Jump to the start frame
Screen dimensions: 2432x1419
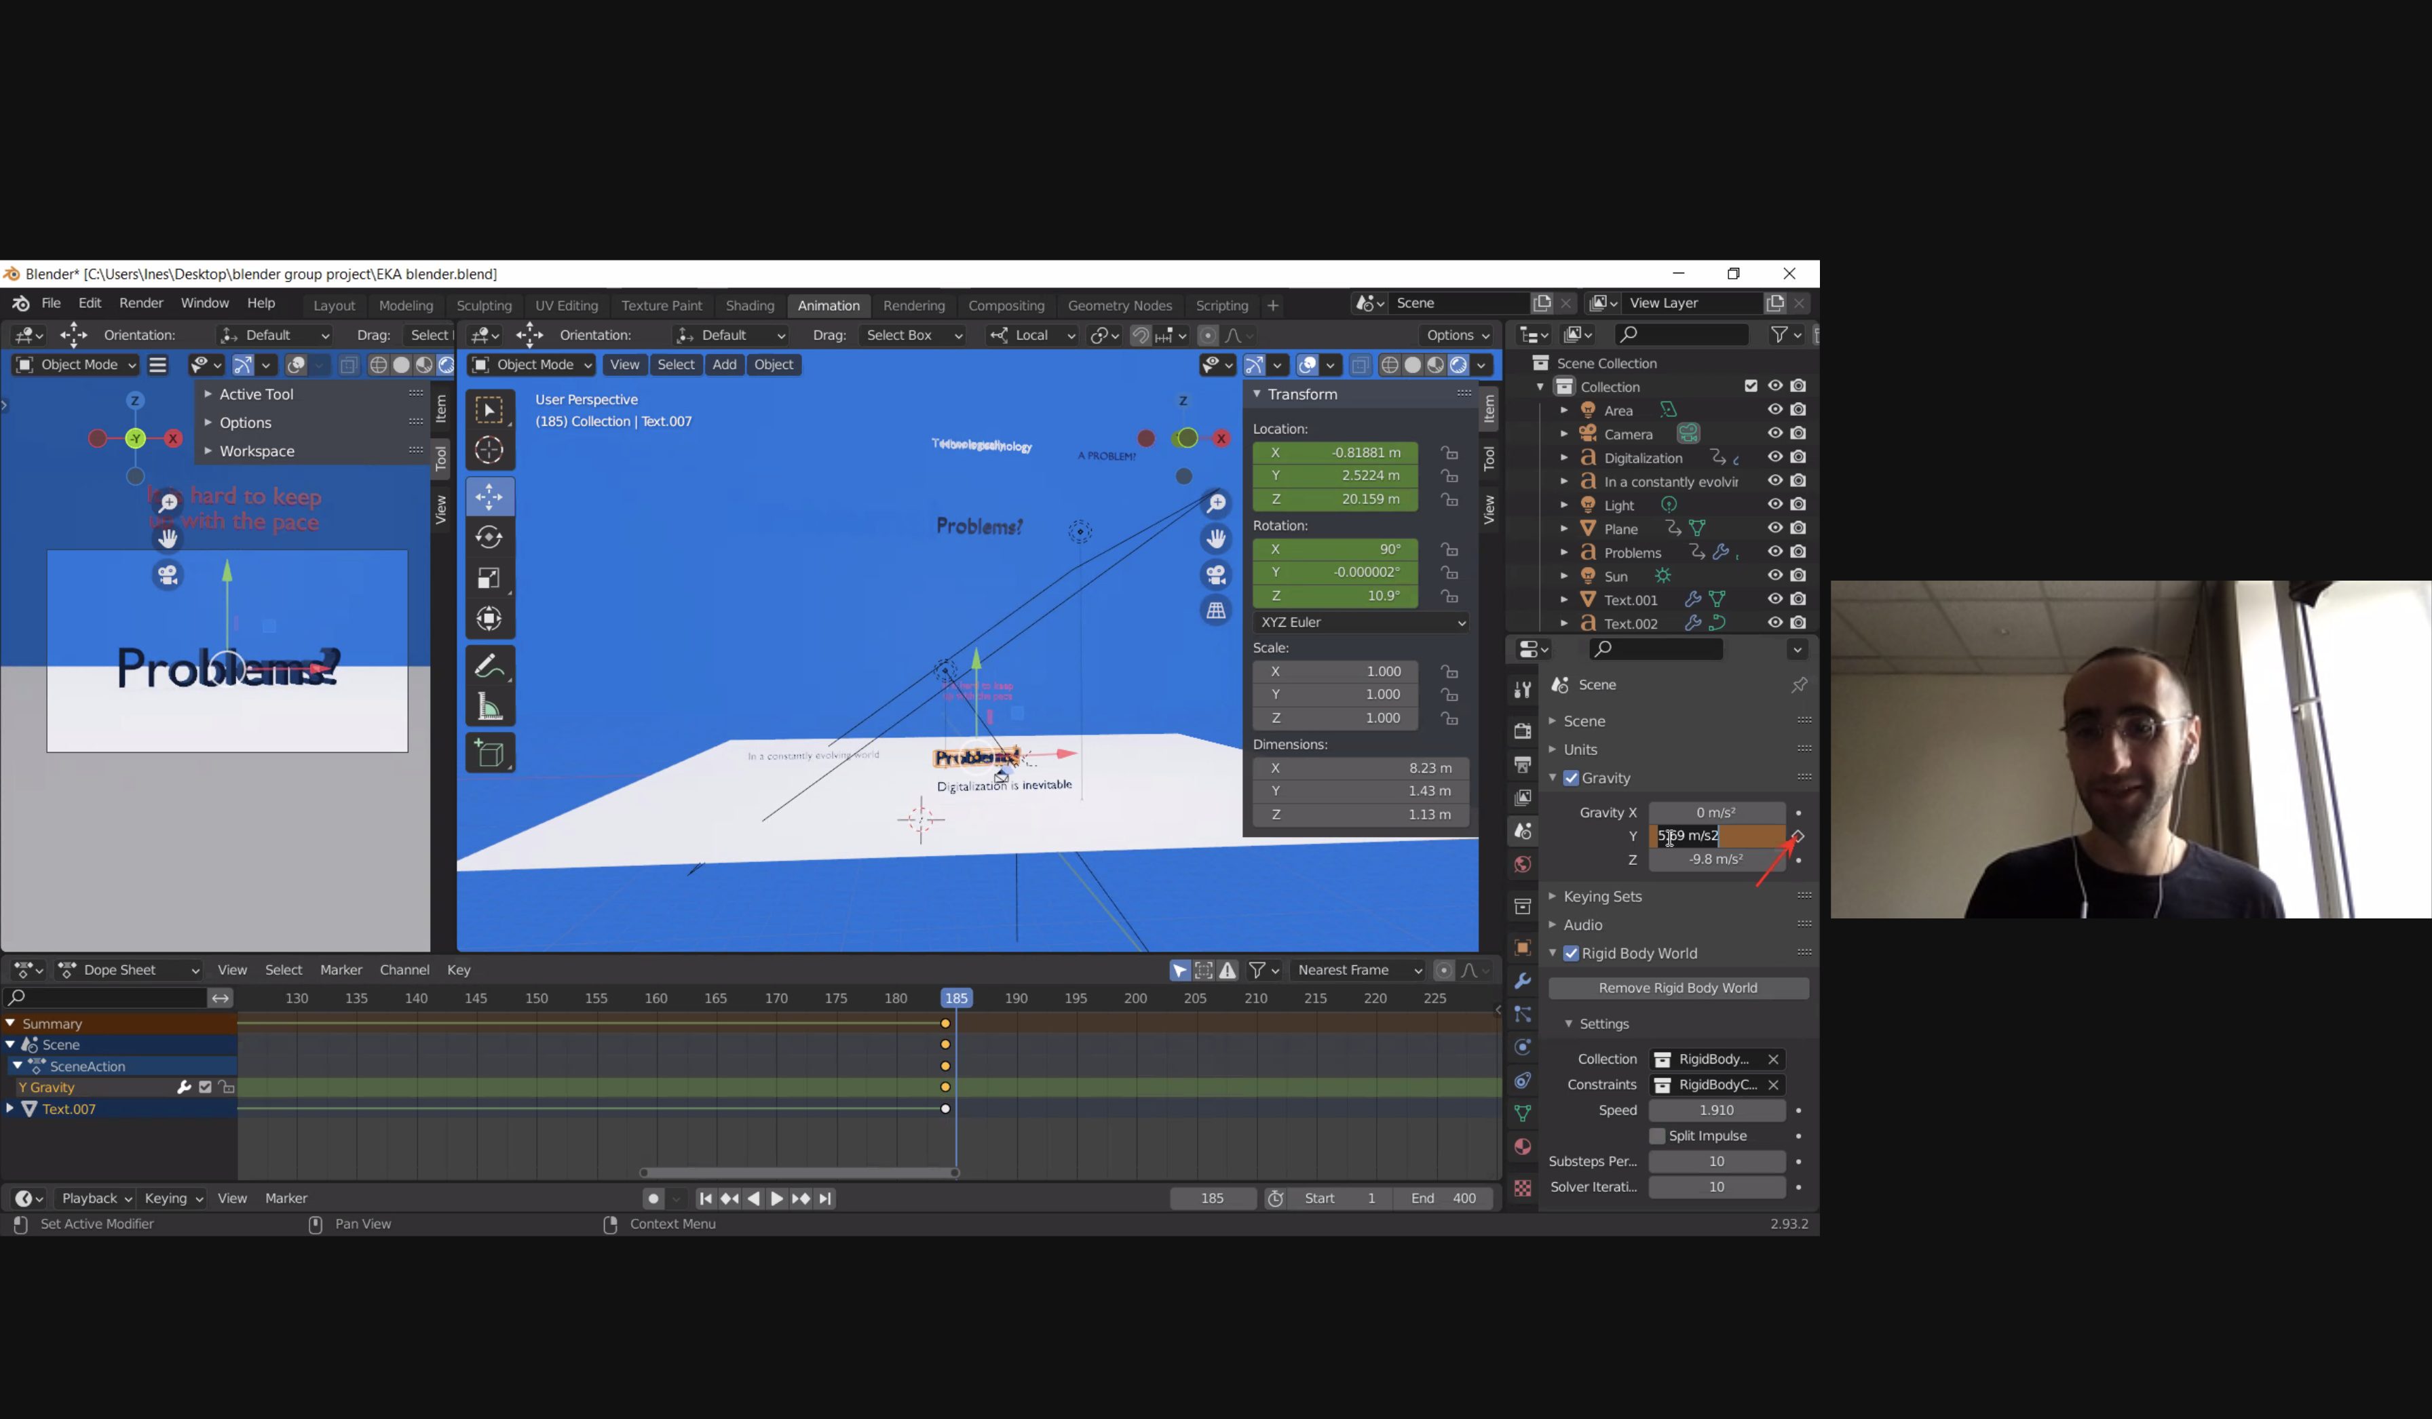click(706, 1199)
